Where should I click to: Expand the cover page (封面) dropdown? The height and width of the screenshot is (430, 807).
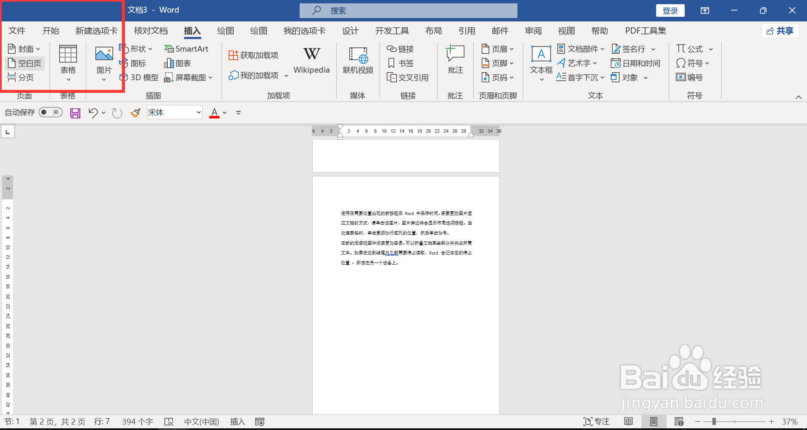pyautogui.click(x=38, y=49)
